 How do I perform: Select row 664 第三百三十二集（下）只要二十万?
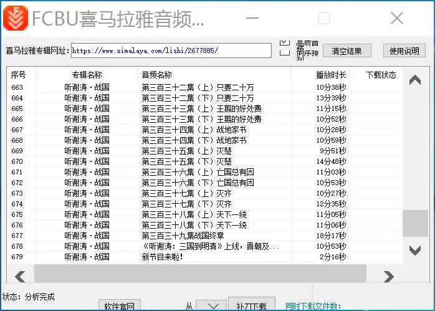pyautogui.click(x=205, y=98)
